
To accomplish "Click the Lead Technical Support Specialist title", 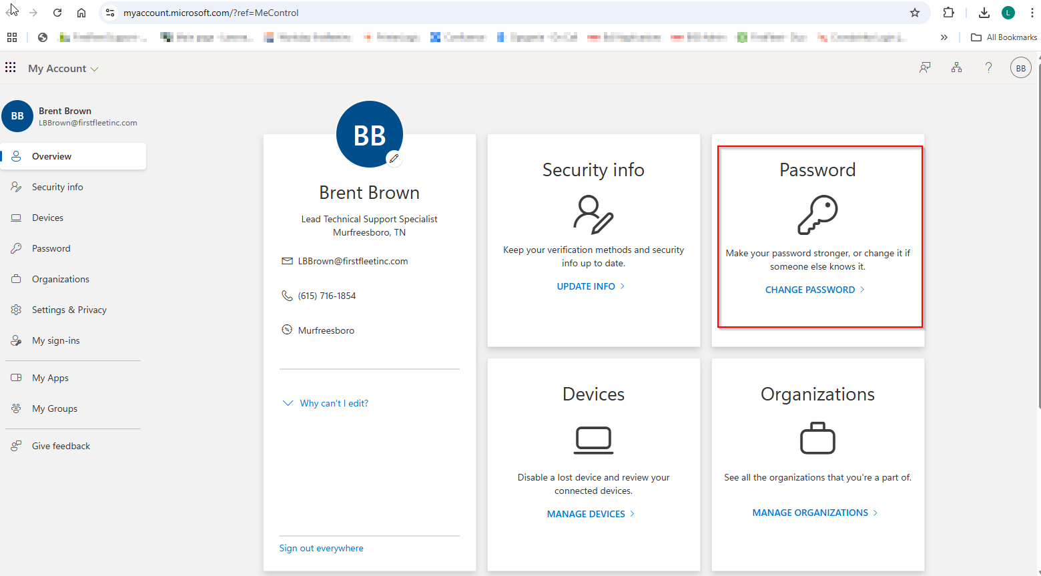I will (x=369, y=219).
